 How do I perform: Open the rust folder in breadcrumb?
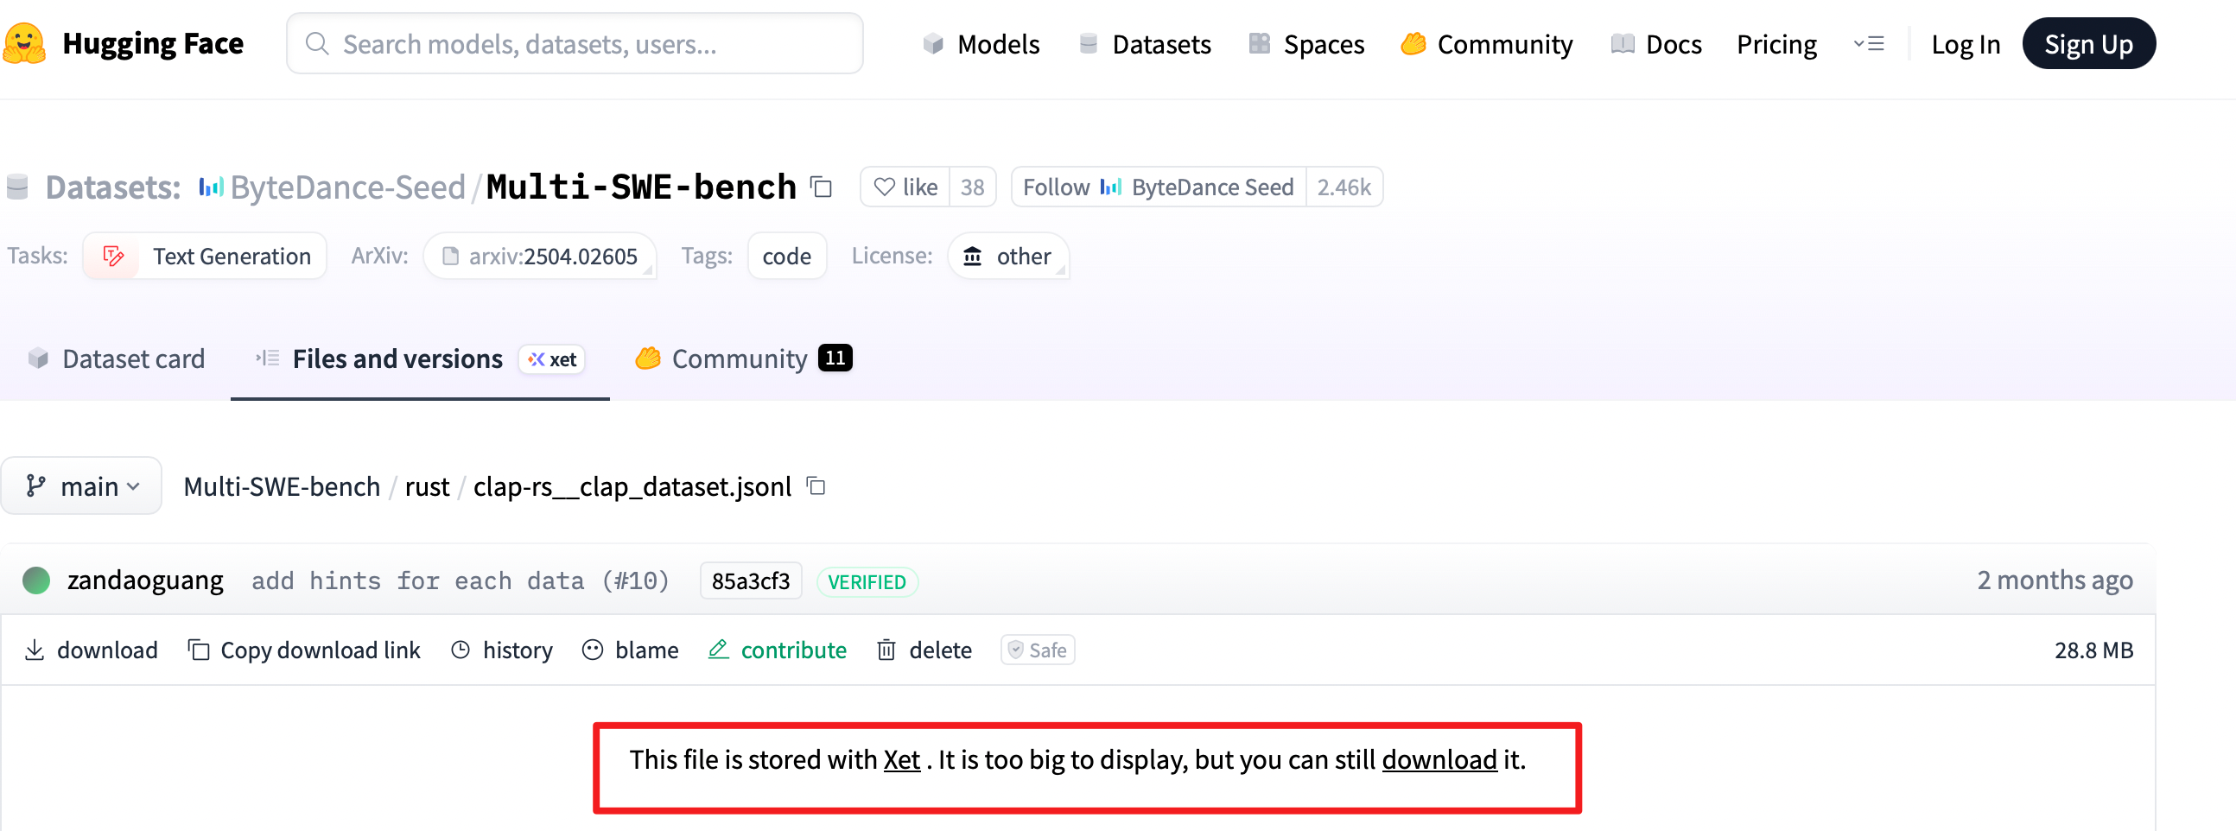click(x=427, y=486)
